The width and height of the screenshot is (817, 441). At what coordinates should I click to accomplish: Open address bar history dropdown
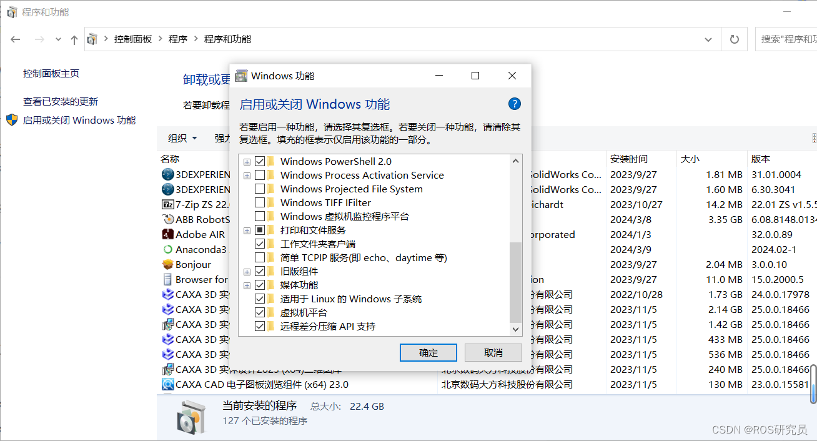708,39
